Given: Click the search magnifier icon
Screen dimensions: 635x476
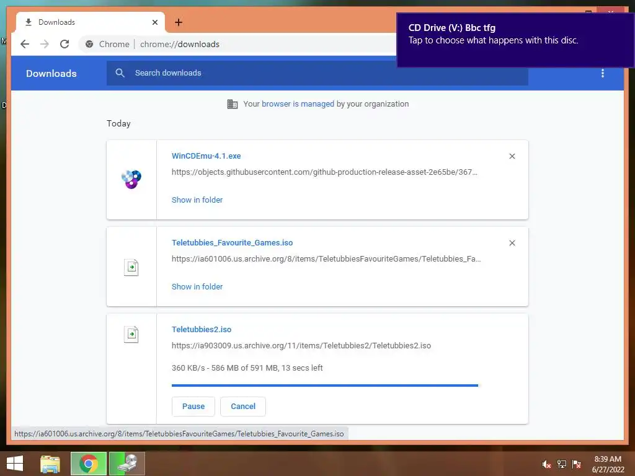Looking at the screenshot, I should [x=120, y=73].
